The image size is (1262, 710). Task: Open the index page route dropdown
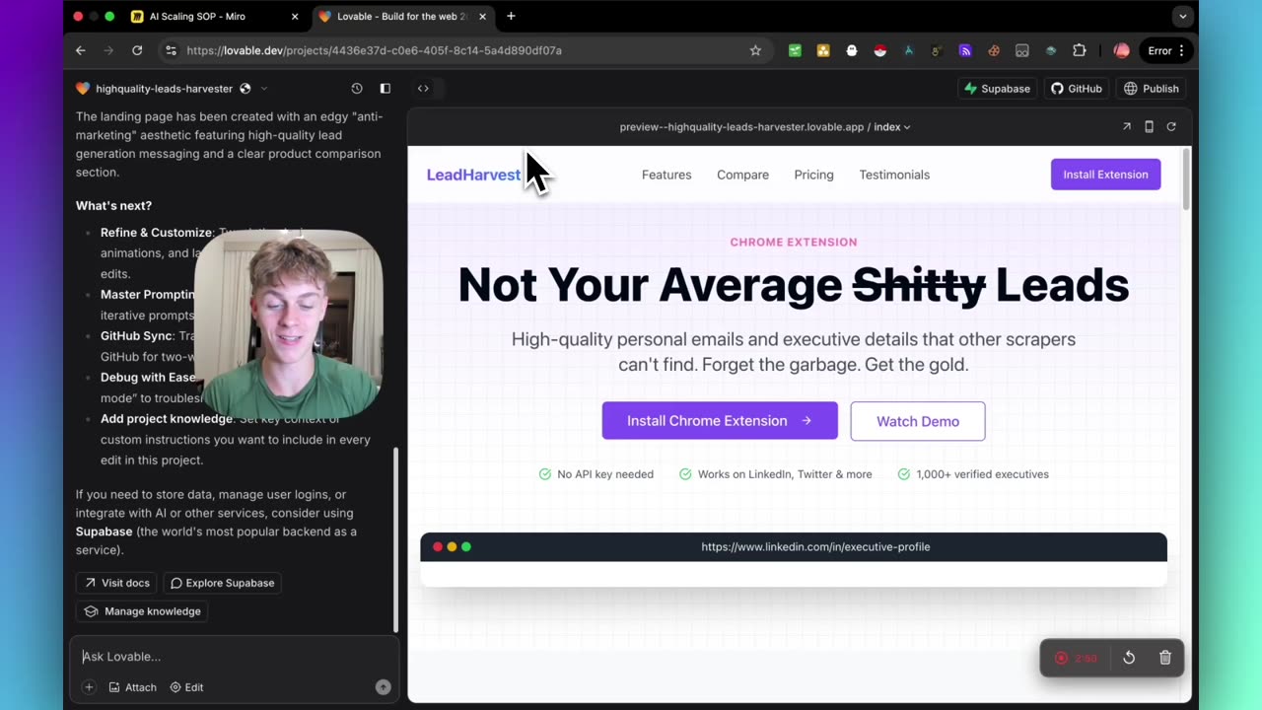click(892, 126)
